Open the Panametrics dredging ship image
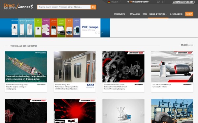The height and width of the screenshot is (123, 198). coord(26,67)
